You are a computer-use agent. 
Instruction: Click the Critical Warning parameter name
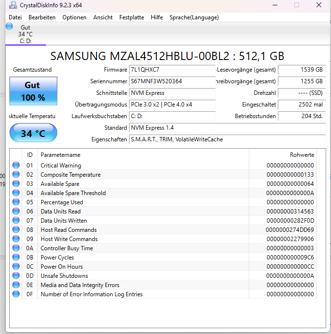coord(61,166)
